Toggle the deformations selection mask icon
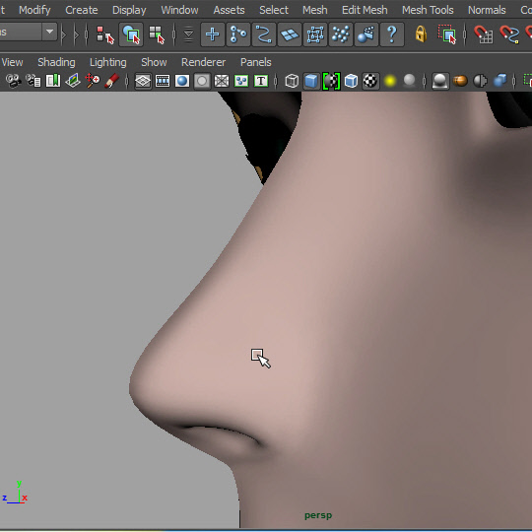The height and width of the screenshot is (532, 532). (315, 34)
